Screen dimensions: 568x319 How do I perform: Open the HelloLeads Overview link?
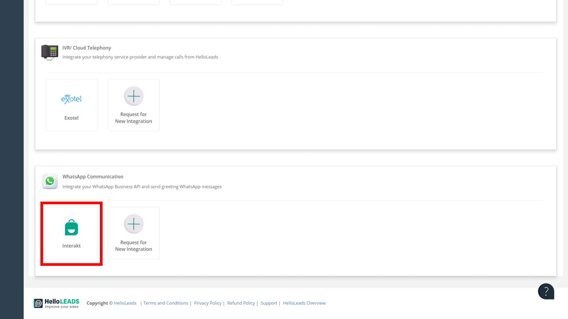pyautogui.click(x=304, y=303)
